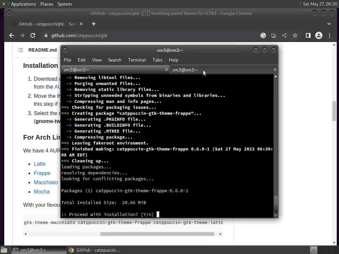The height and width of the screenshot is (254, 339).
Task: Click Chrome forward navigation arrow
Action: tap(22, 35)
